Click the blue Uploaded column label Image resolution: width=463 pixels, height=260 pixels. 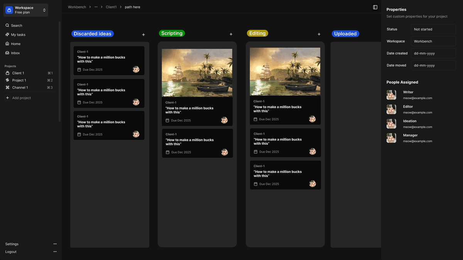345,34
